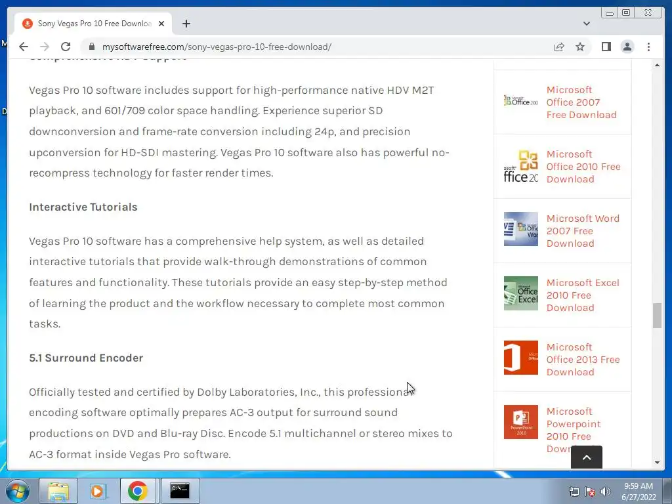Click the Office 2013 thumbnail image
This screenshot has width=672, height=504.
click(x=520, y=358)
